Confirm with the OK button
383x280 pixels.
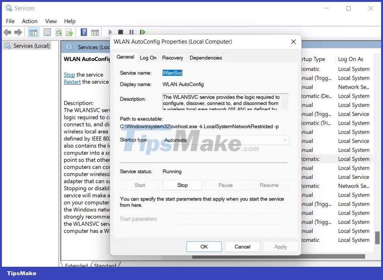point(204,247)
